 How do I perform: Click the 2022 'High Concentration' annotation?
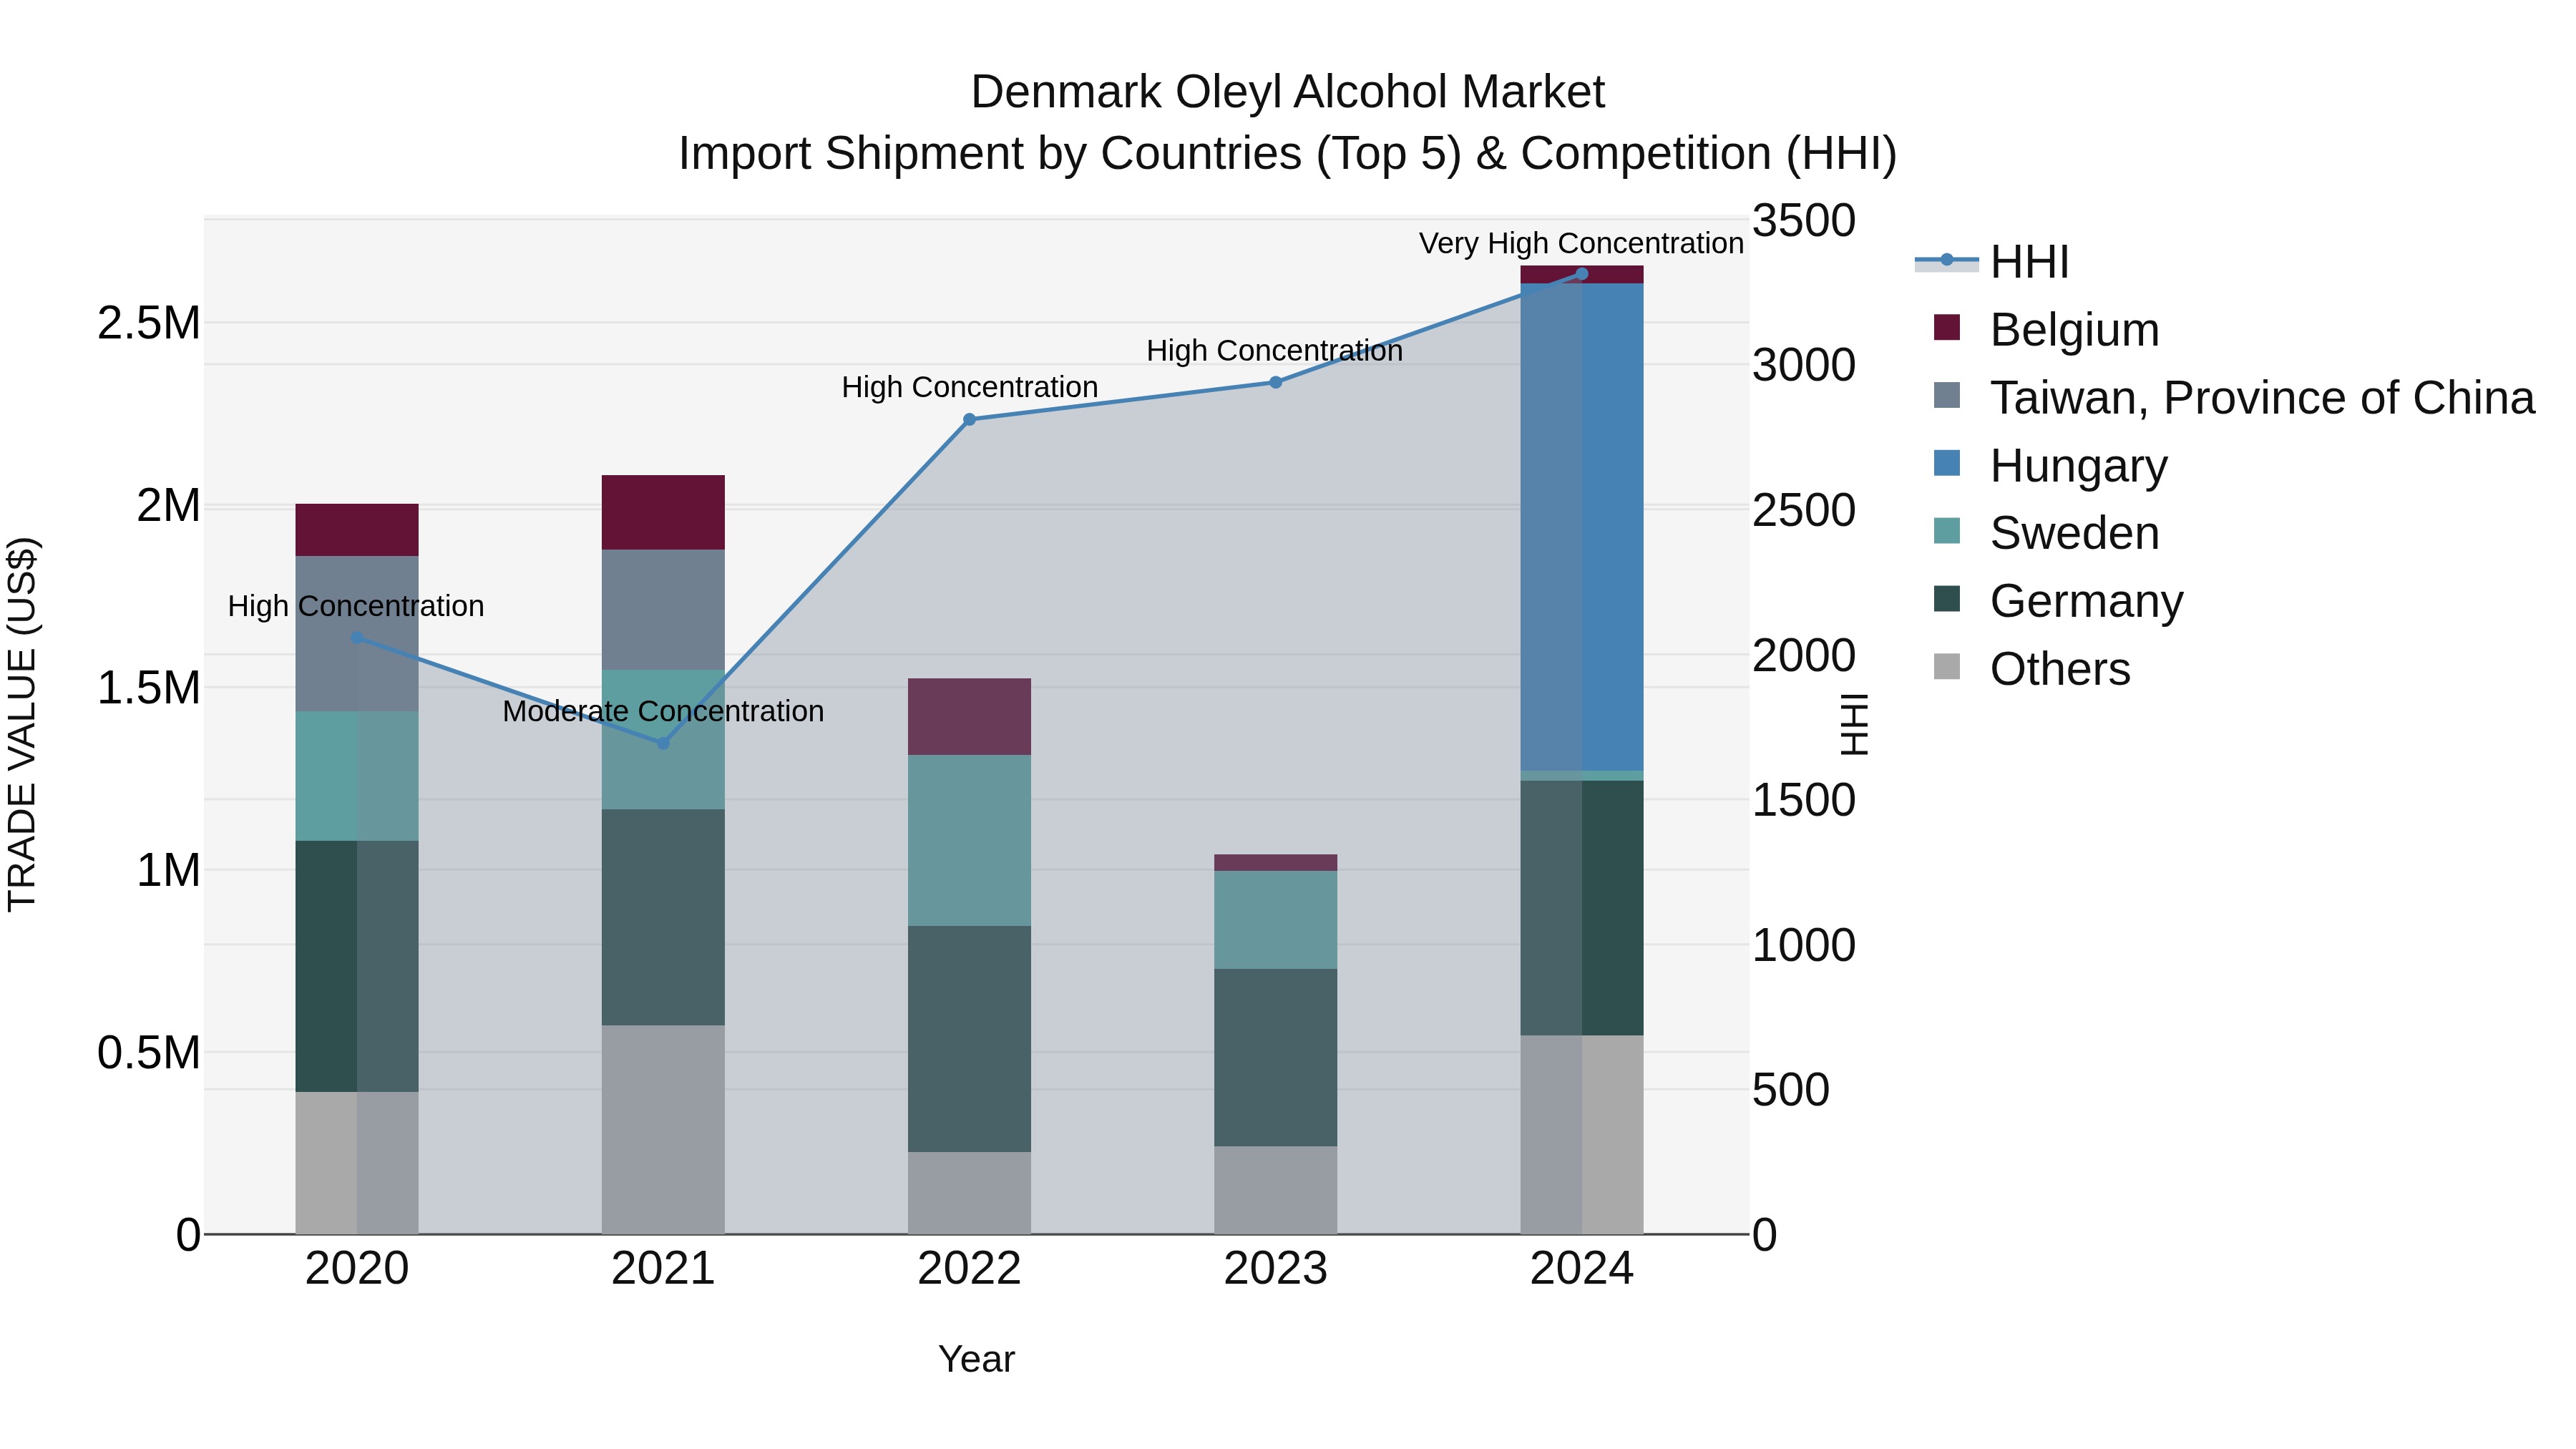tap(969, 387)
